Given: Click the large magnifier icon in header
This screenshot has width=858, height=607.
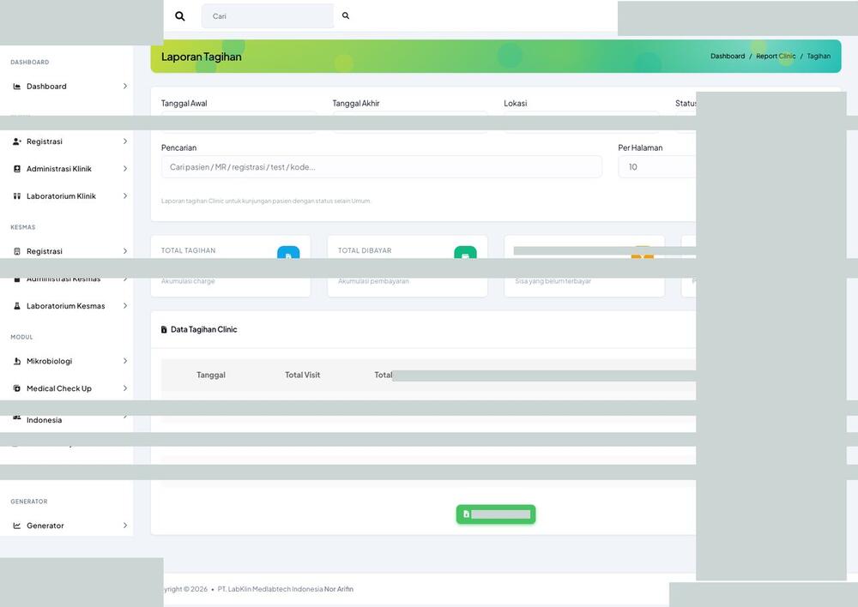Looking at the screenshot, I should click(x=179, y=16).
